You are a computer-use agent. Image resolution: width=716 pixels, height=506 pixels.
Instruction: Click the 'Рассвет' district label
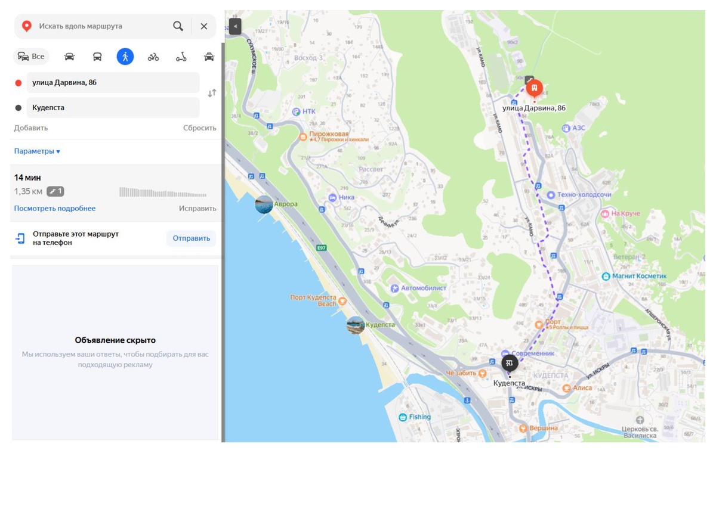point(371,169)
